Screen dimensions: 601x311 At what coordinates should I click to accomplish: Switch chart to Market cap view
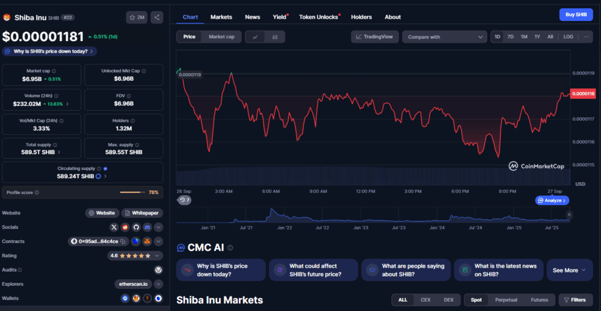coord(221,37)
